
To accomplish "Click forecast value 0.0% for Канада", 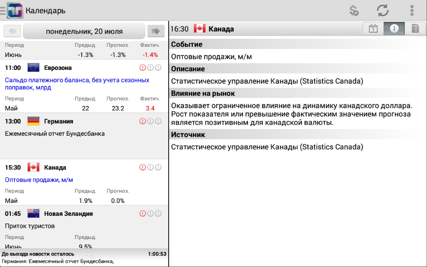I will 118,201.
